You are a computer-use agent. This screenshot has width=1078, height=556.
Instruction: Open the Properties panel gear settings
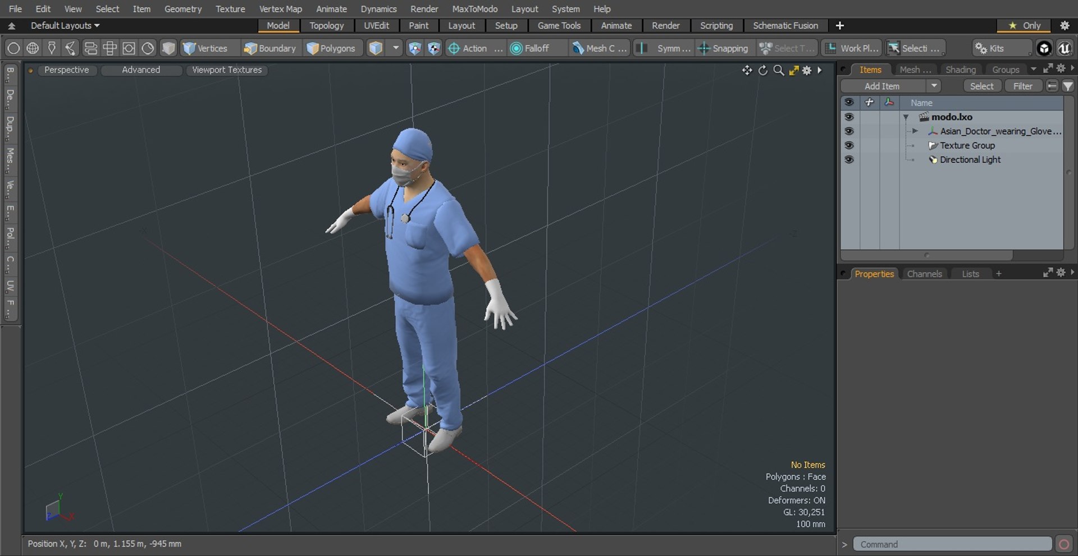click(x=1061, y=272)
